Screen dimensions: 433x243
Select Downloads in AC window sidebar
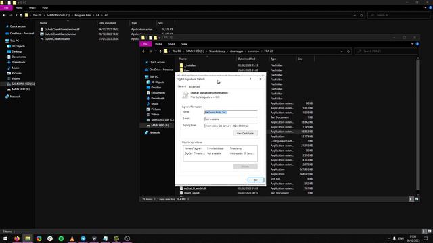[18, 62]
